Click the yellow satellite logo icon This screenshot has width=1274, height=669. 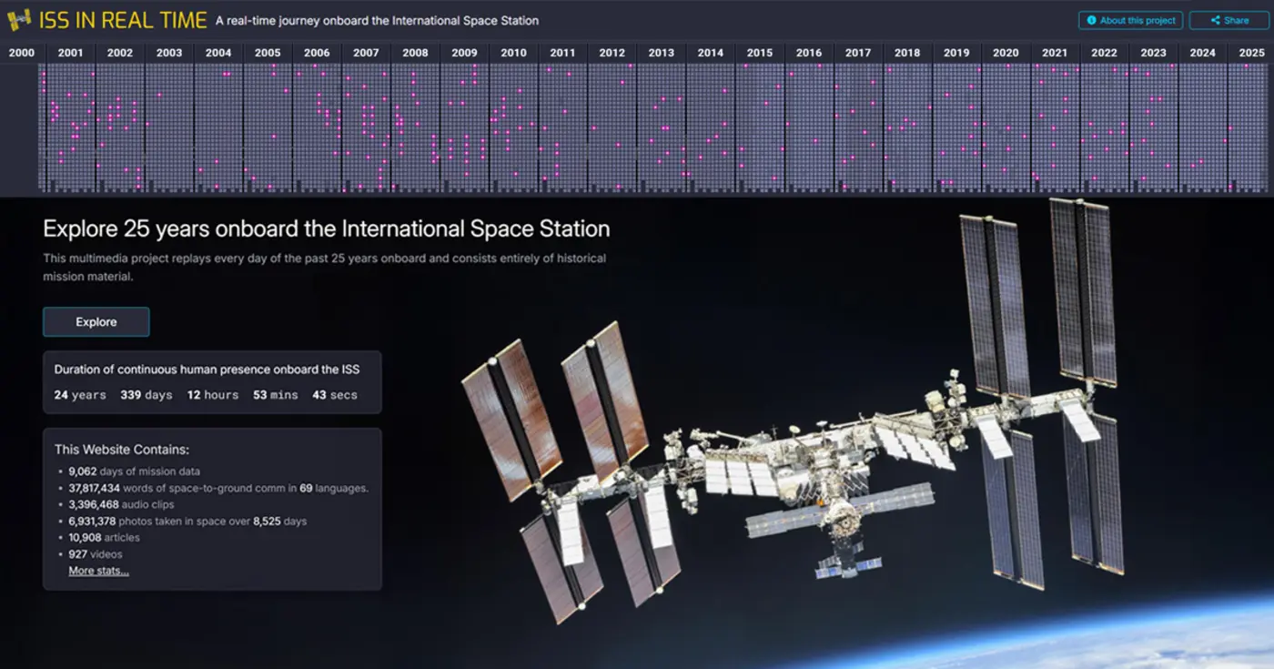coord(20,18)
